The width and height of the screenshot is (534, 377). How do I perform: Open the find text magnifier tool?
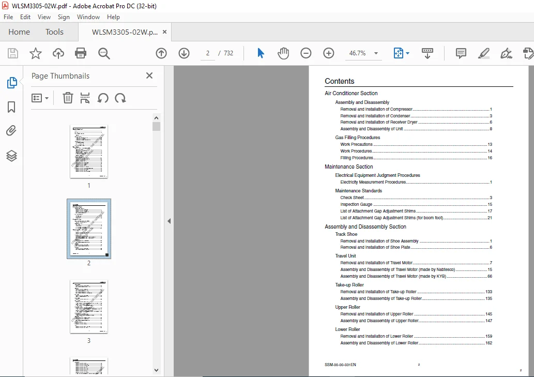[104, 53]
